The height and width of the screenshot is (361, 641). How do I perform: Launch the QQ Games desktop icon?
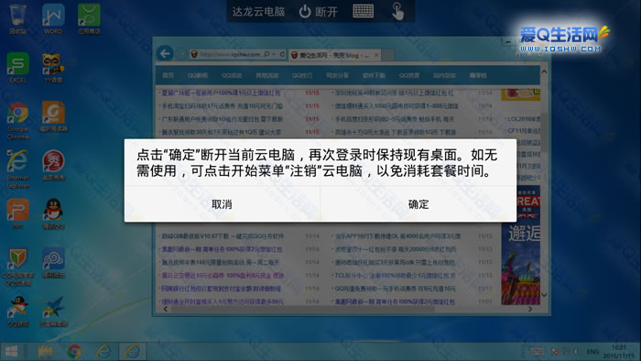(x=17, y=312)
